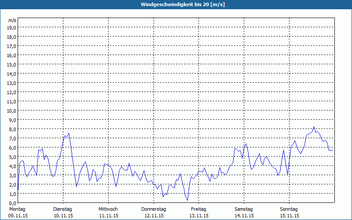This screenshot has width=352, height=220.
Task: Click the date label 15.11.15
Action: point(290,216)
